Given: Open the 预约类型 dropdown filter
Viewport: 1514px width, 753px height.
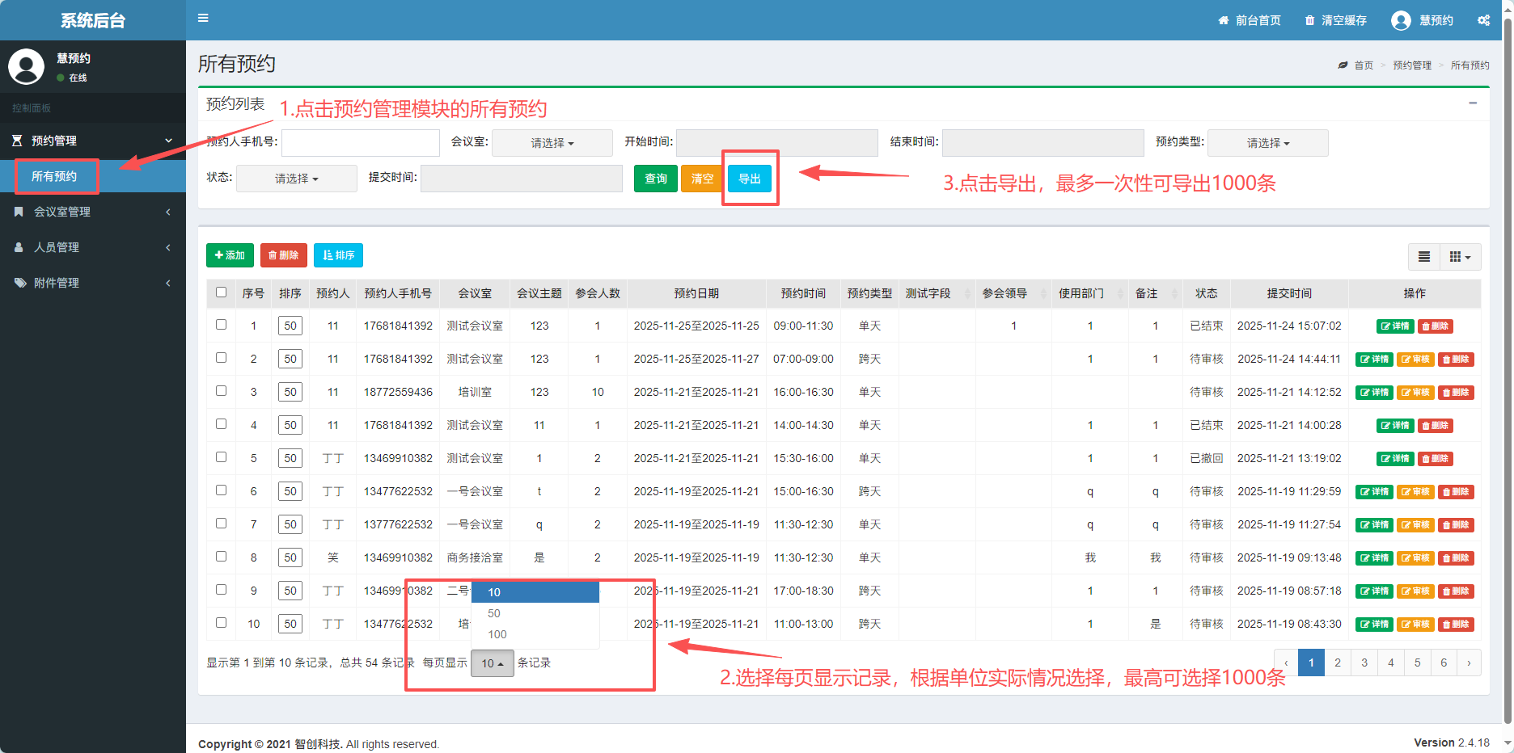Looking at the screenshot, I should 1267,143.
